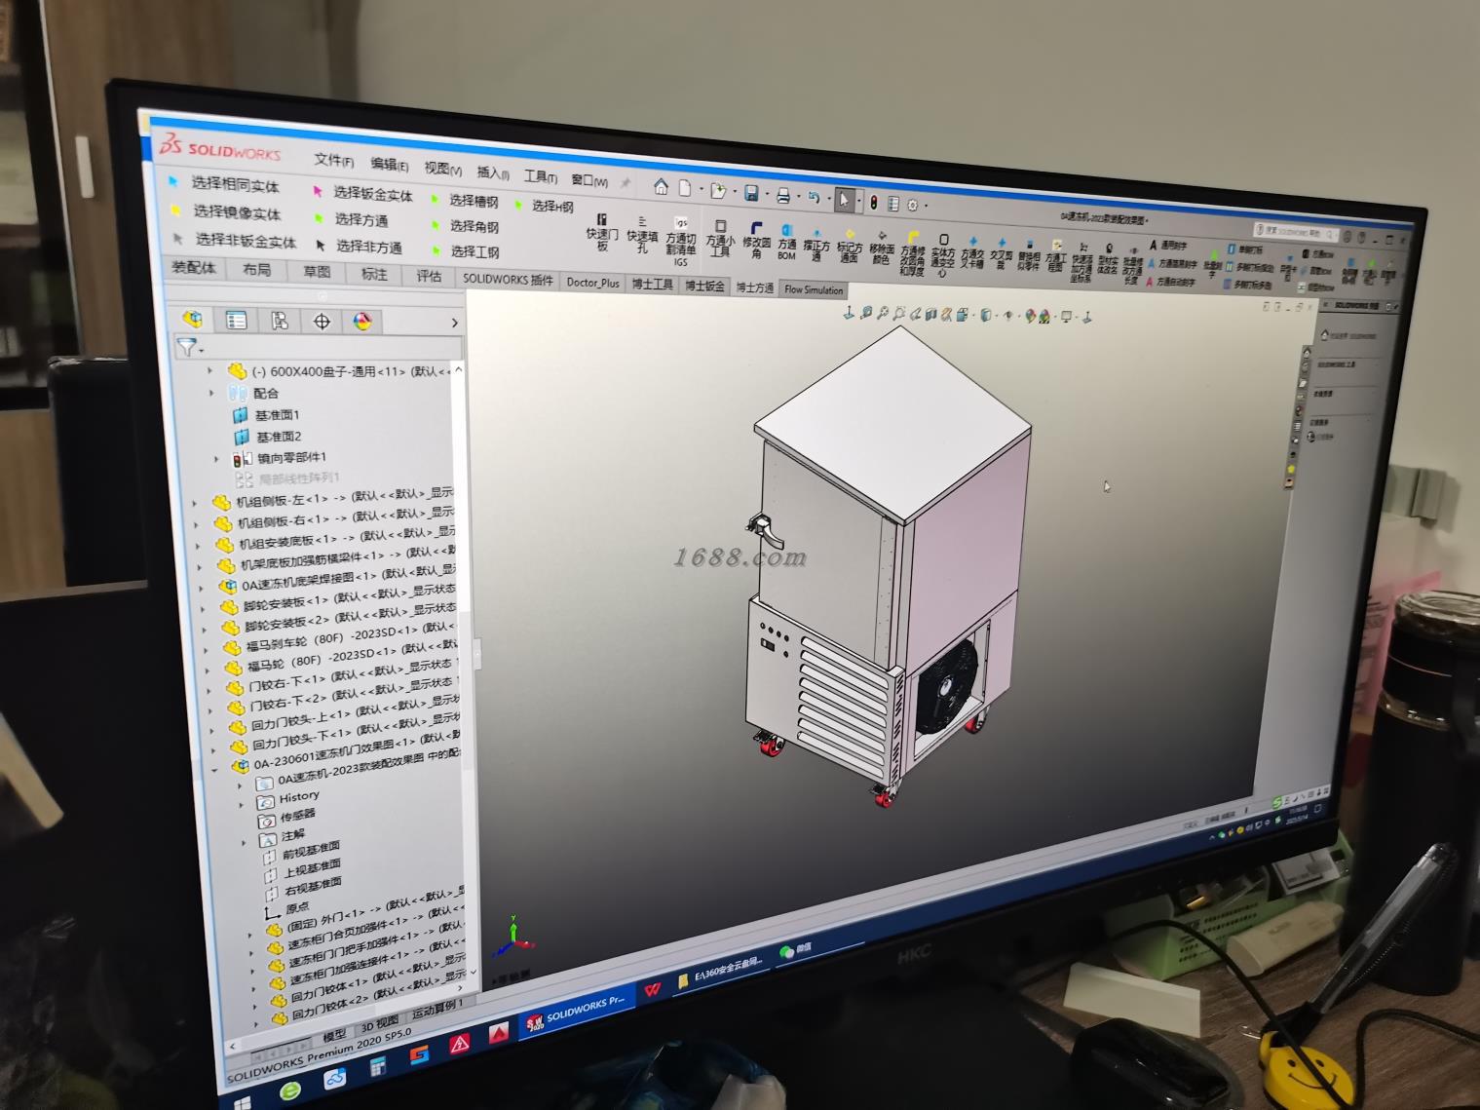Image resolution: width=1480 pixels, height=1110 pixels.
Task: Open the 微信 taskbar button
Action: click(796, 949)
